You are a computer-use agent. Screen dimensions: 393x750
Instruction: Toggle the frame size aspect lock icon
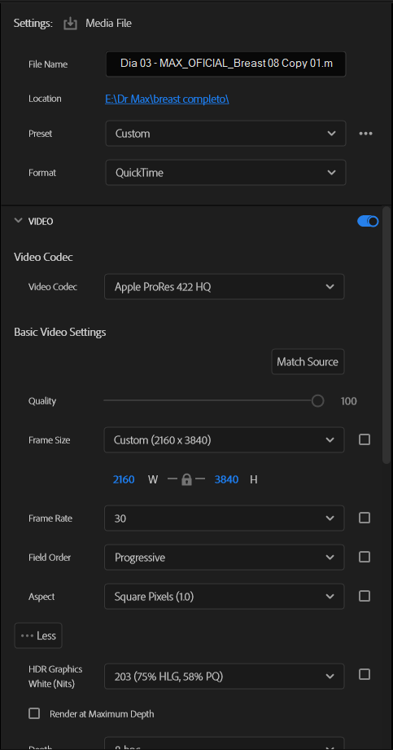(x=186, y=479)
